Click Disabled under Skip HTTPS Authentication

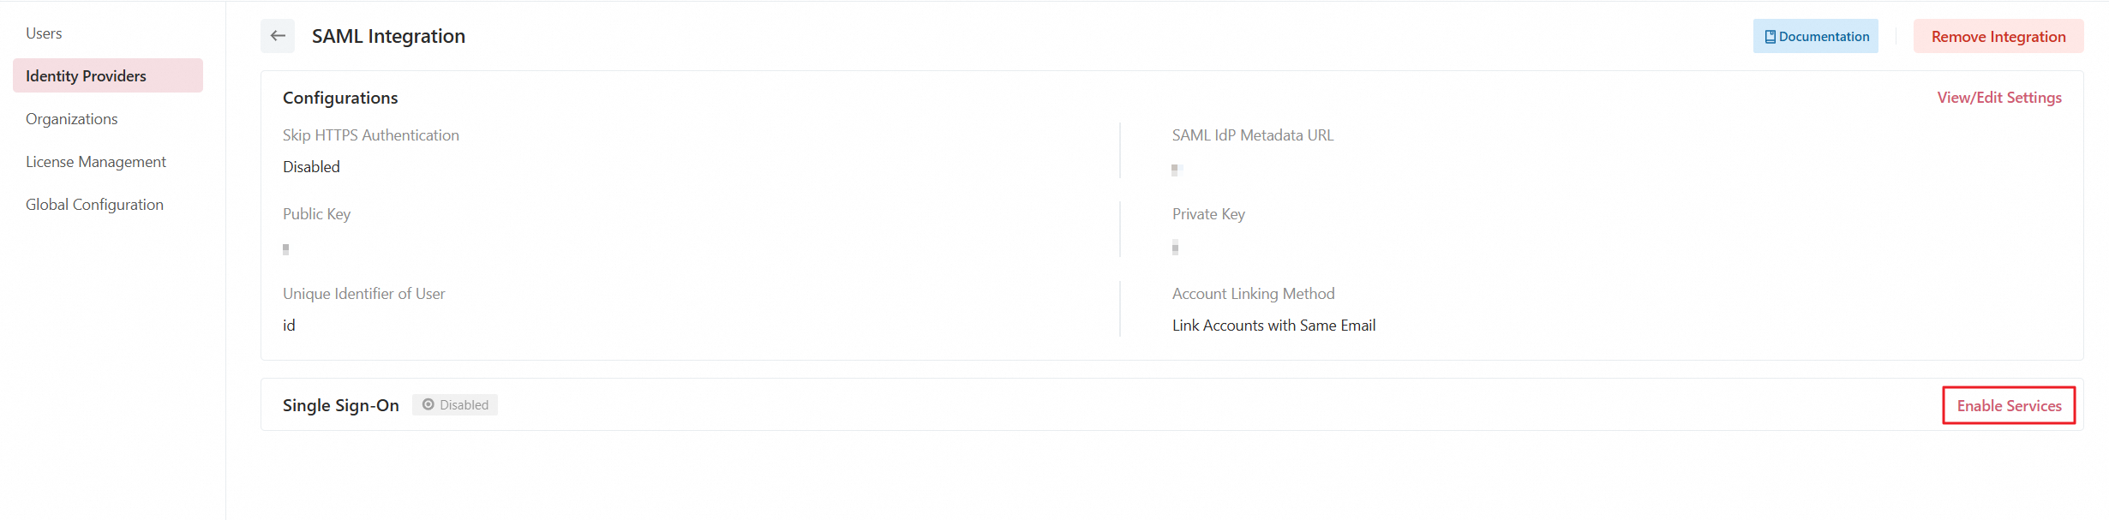coord(311,167)
